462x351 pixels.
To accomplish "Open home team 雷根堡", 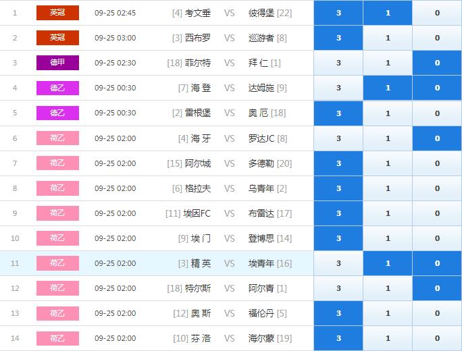I will tap(197, 113).
